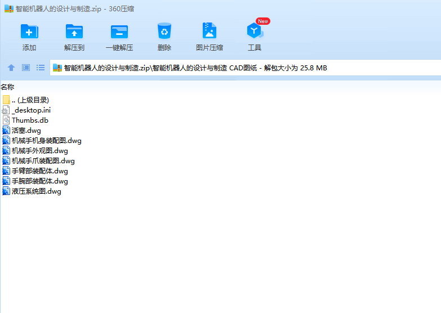Go up one level with the arrow icon

coord(11,68)
